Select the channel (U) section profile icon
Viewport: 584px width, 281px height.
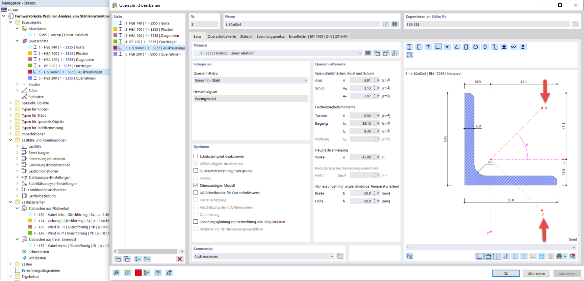(419, 47)
